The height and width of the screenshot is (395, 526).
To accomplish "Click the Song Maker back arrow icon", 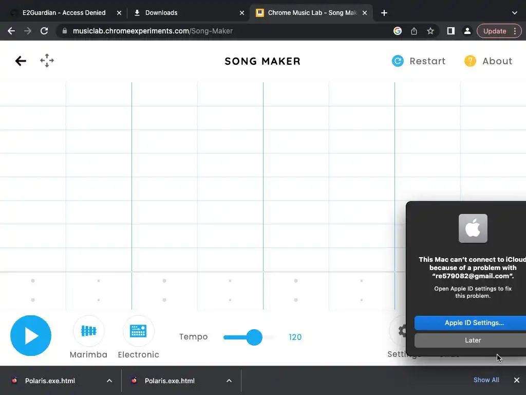I will (x=21, y=61).
